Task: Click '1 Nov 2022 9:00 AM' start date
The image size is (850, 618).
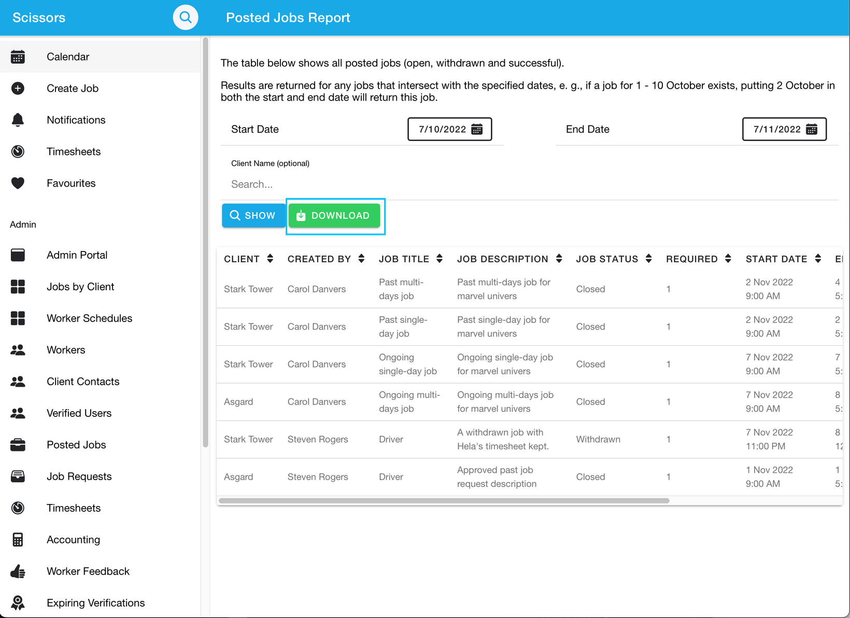Action: 769,477
